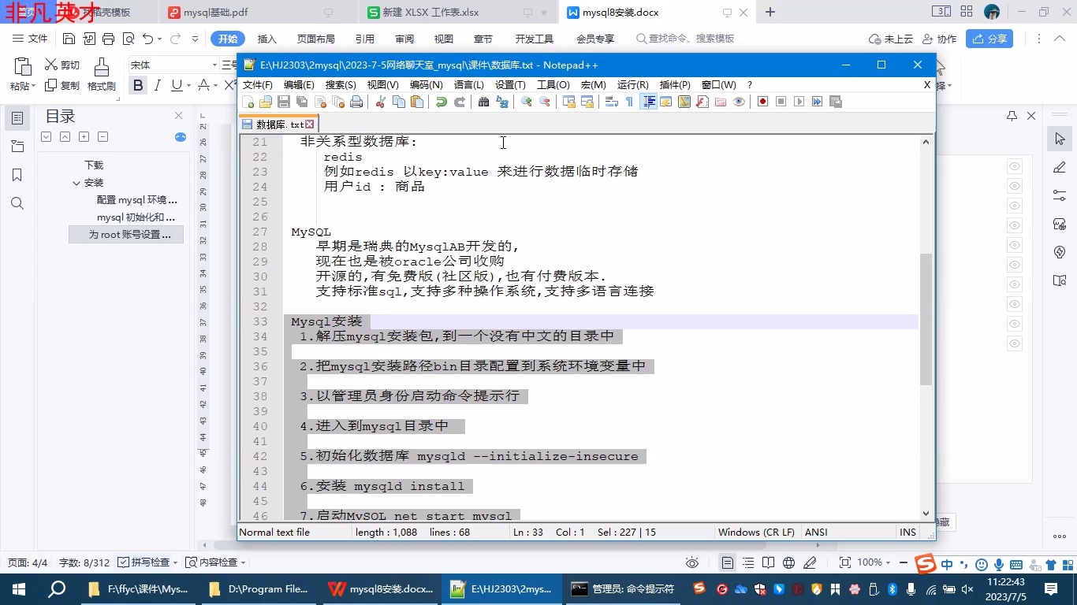The width and height of the screenshot is (1077, 605).
Task: Switch to the 插入 ribbon tab
Action: click(x=266, y=39)
